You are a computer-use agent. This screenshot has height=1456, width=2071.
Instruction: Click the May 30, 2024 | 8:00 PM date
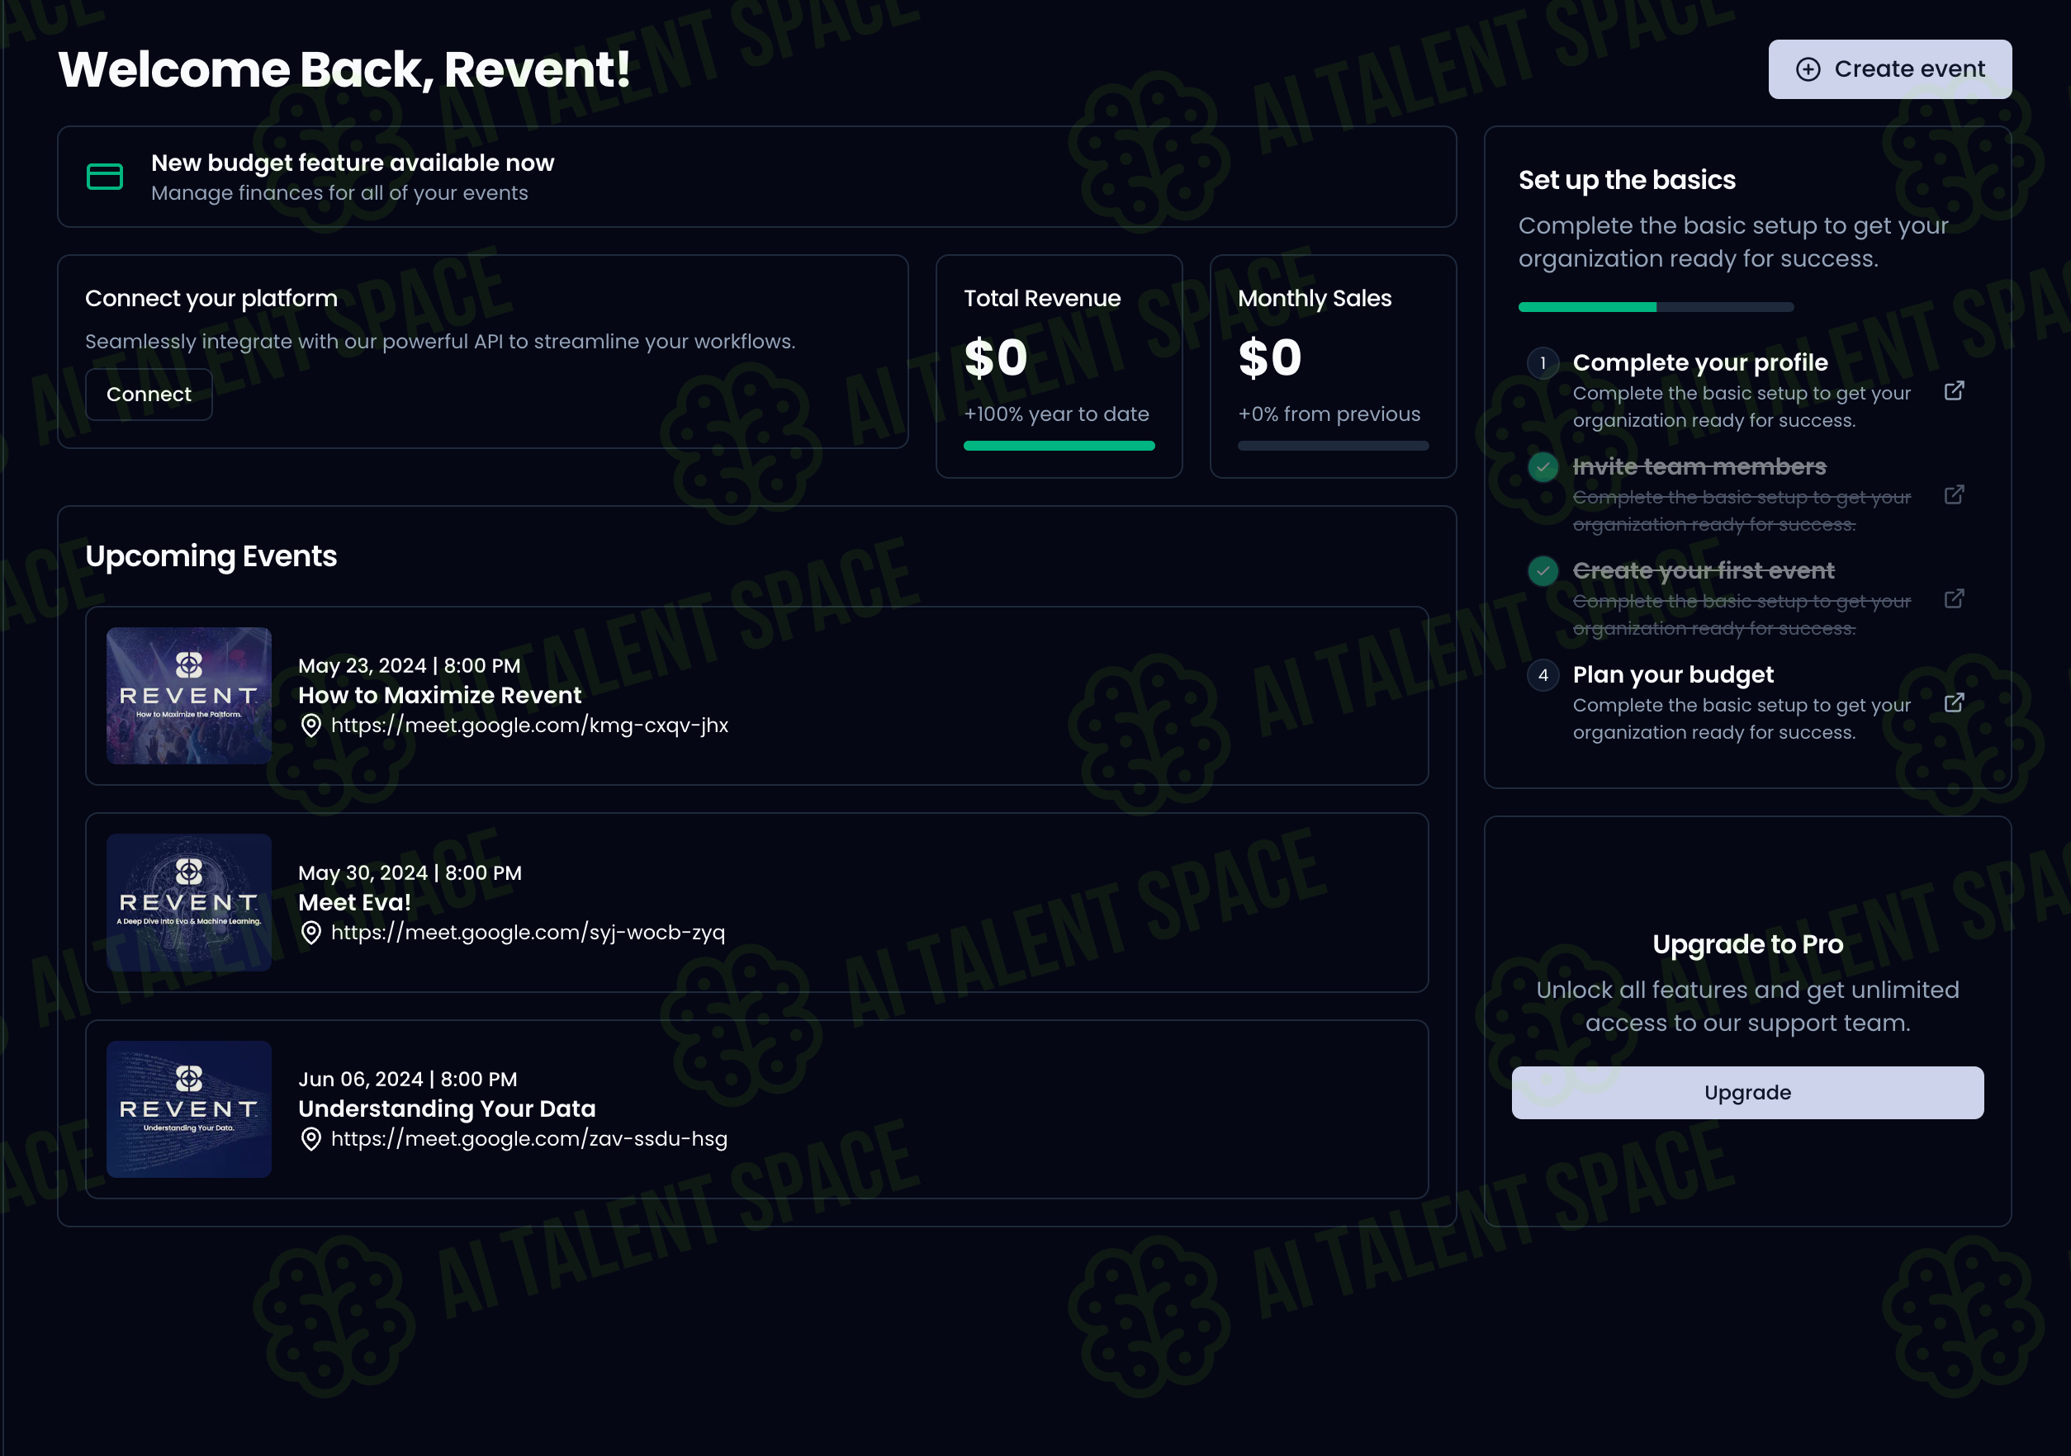tap(410, 873)
